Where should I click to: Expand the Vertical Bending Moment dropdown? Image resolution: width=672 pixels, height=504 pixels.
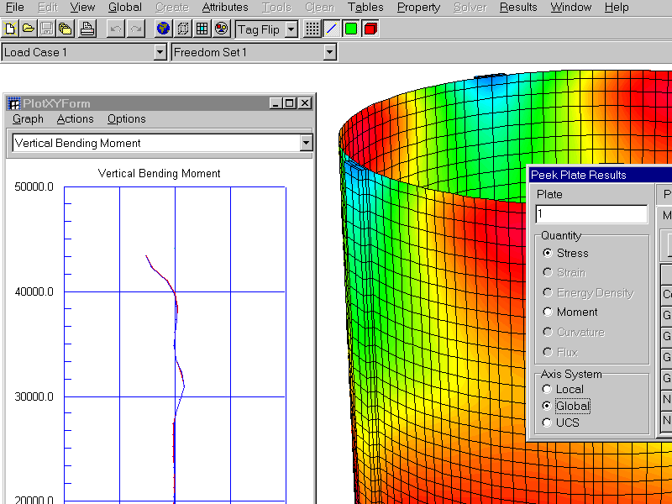point(306,144)
